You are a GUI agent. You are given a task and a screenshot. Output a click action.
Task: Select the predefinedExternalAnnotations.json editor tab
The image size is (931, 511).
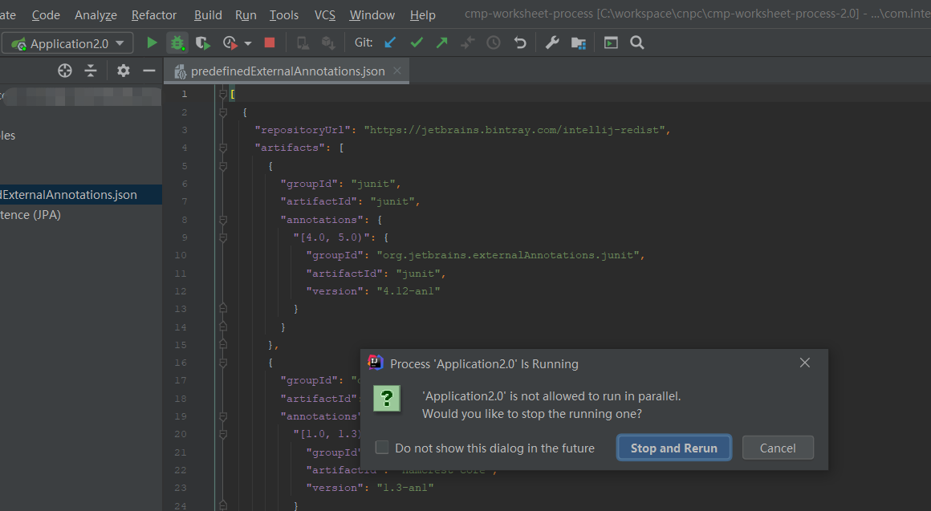point(287,71)
